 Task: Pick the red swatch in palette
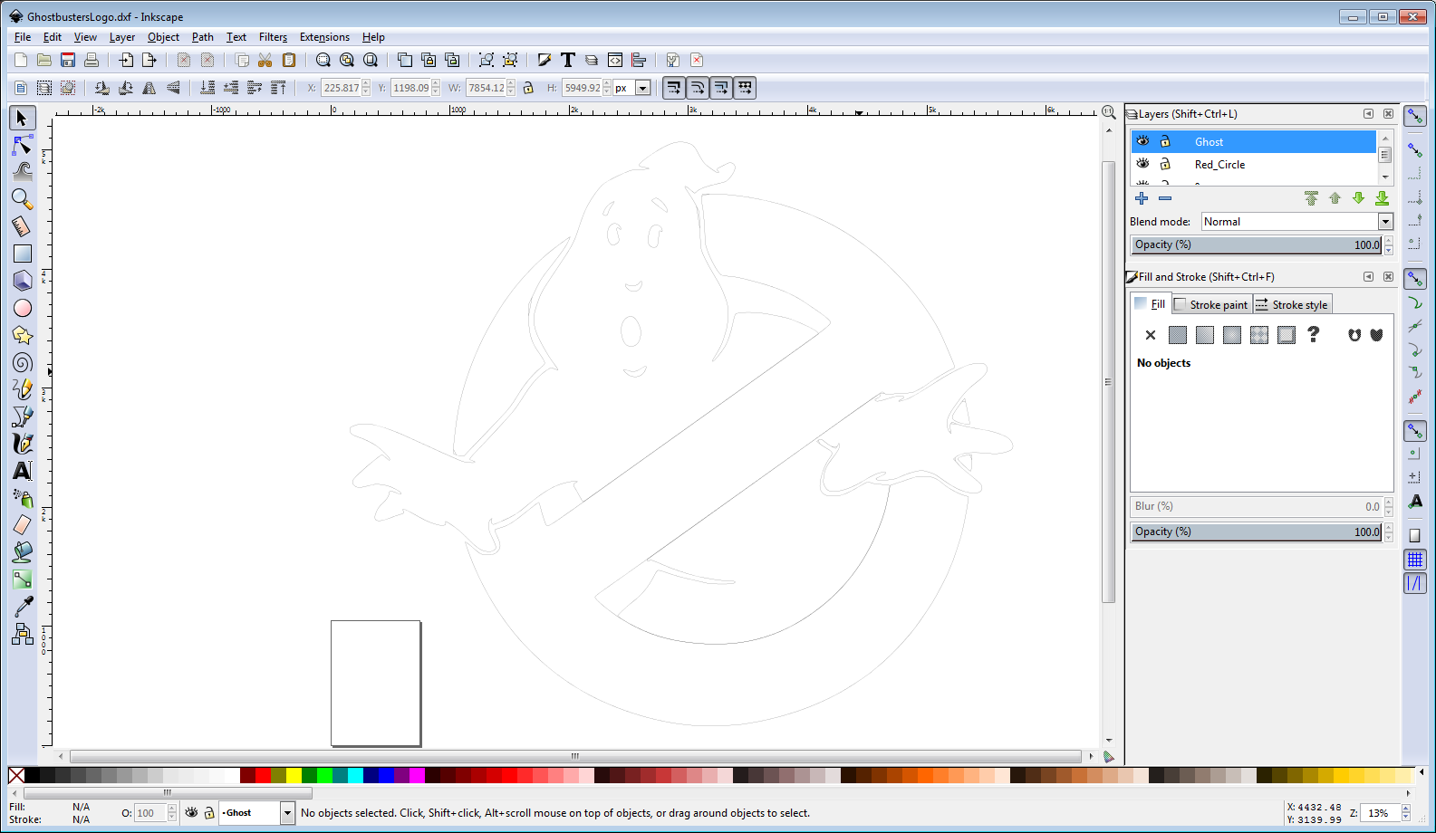[263, 775]
